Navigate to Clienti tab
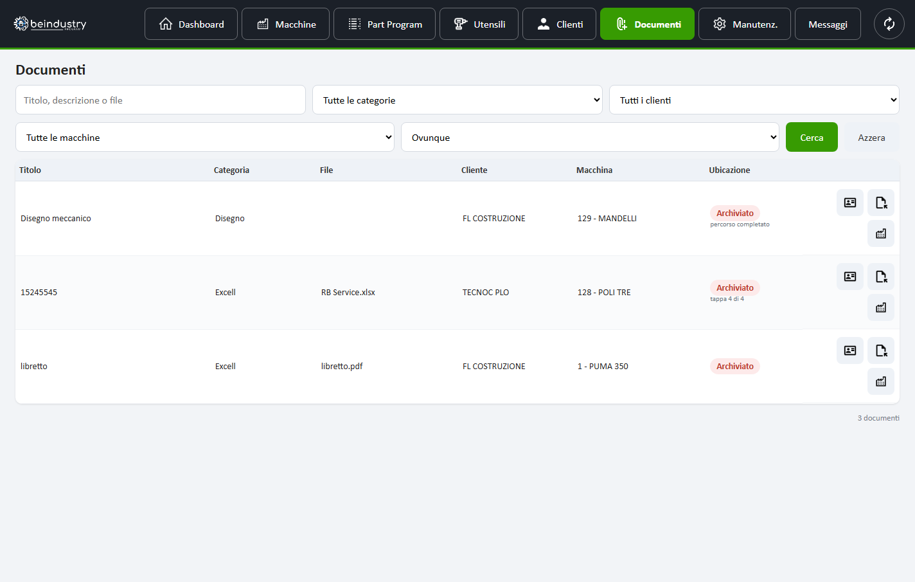Image resolution: width=915 pixels, height=582 pixels. (x=559, y=24)
